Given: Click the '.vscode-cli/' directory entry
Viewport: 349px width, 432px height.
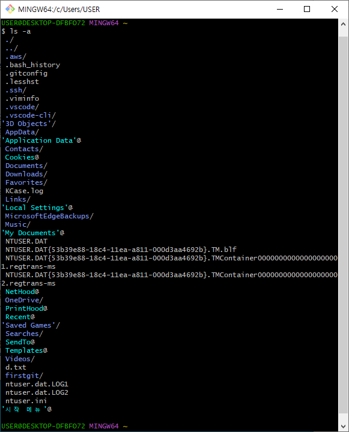Looking at the screenshot, I should [x=31, y=115].
